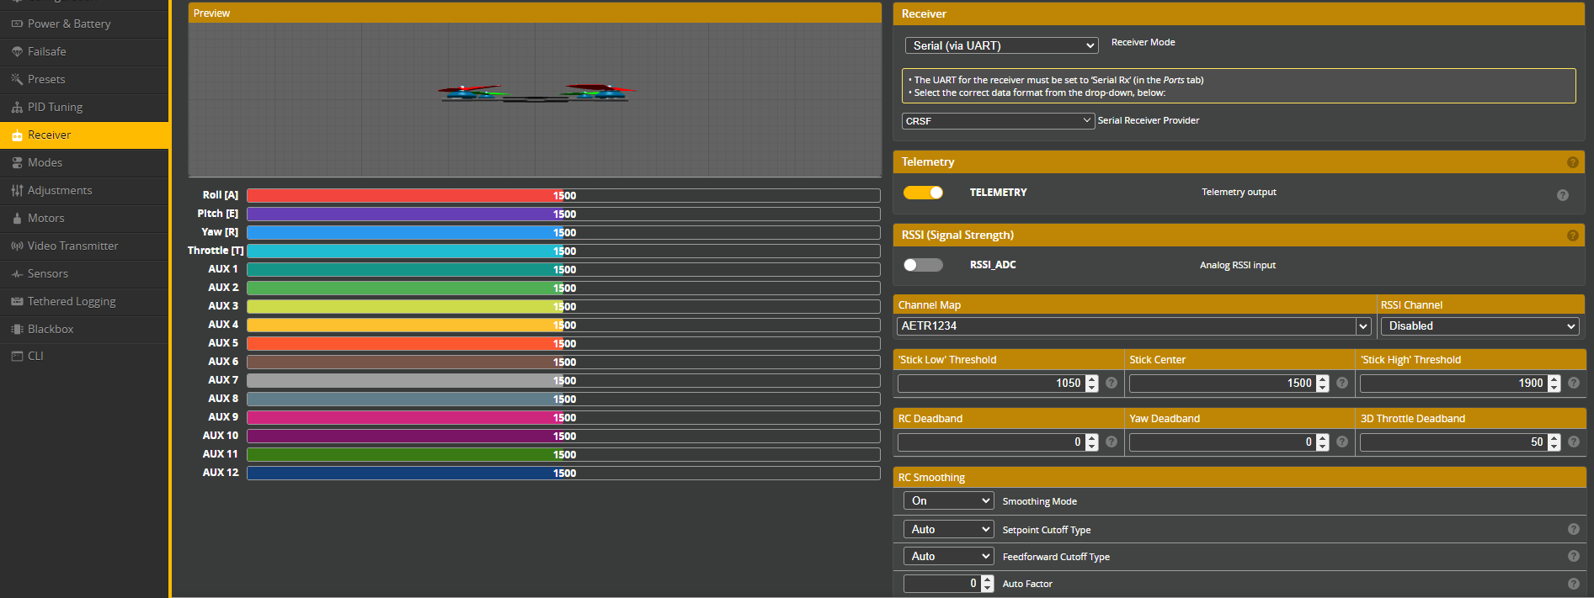
Task: Disable the TELEMETRY toggle switch
Action: 923,193
